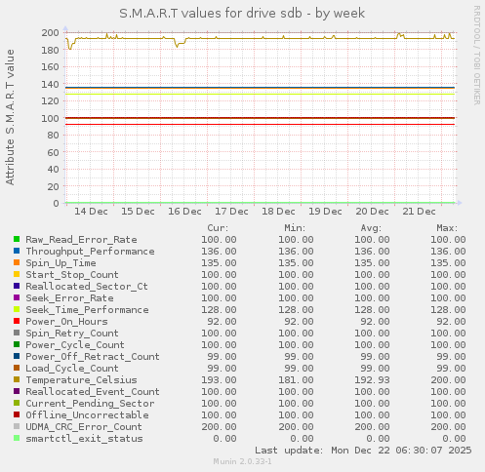485x472 pixels.
Task: Click the Temperature_Celsius legend swatch
Action: point(17,379)
